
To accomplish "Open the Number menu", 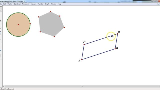I will [x=41, y=4].
